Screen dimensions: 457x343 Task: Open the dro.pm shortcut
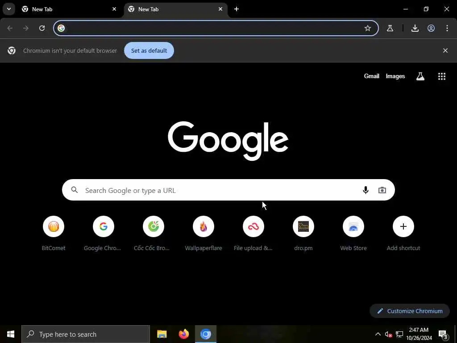click(303, 234)
